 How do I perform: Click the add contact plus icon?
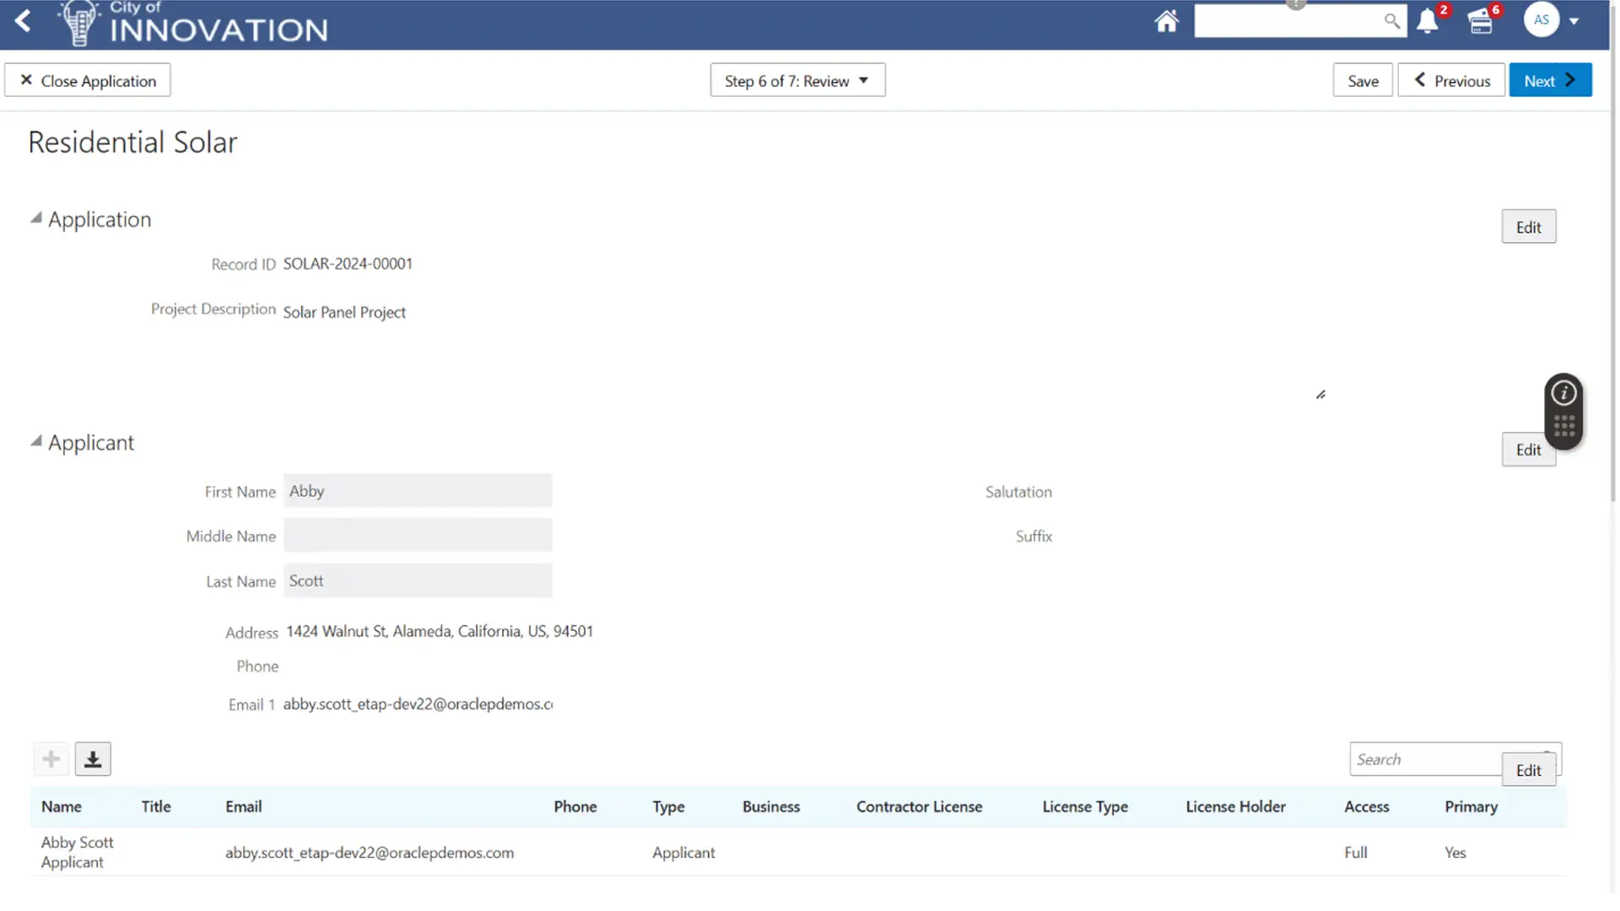click(x=51, y=759)
